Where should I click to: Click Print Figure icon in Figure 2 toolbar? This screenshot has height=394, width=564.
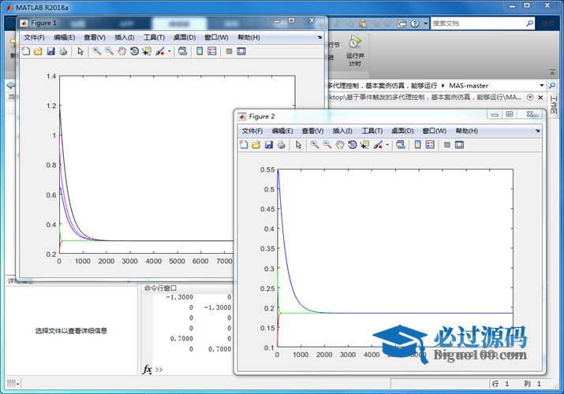[x=281, y=145]
